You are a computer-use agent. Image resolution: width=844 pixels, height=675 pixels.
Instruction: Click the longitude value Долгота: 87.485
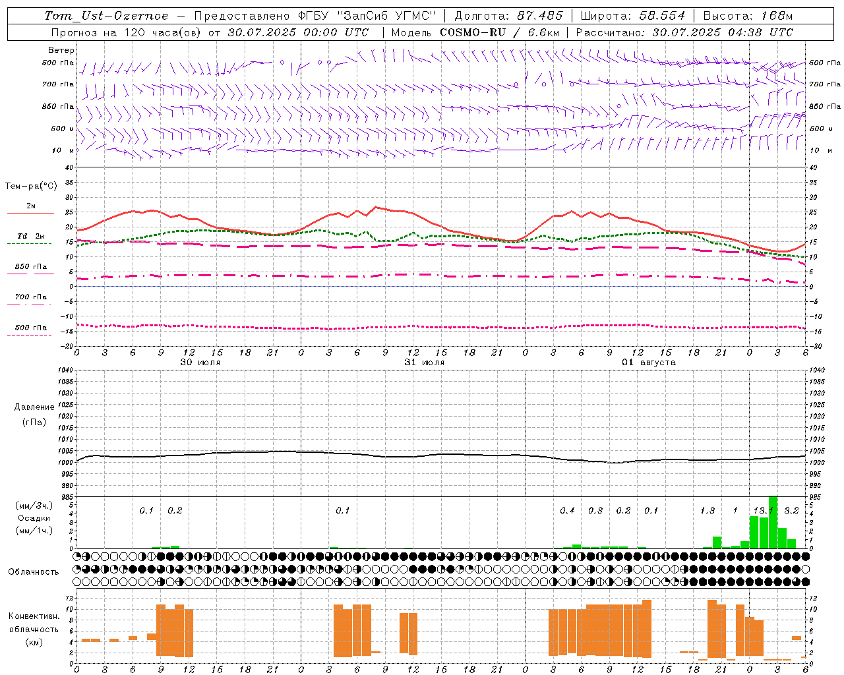(x=509, y=16)
